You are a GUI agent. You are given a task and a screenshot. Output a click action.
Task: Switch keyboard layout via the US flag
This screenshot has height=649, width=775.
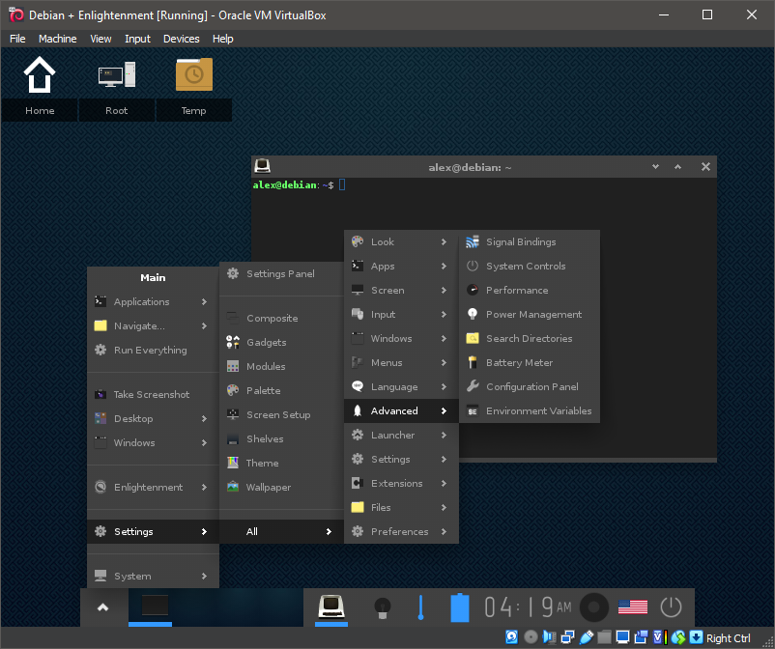click(x=632, y=607)
